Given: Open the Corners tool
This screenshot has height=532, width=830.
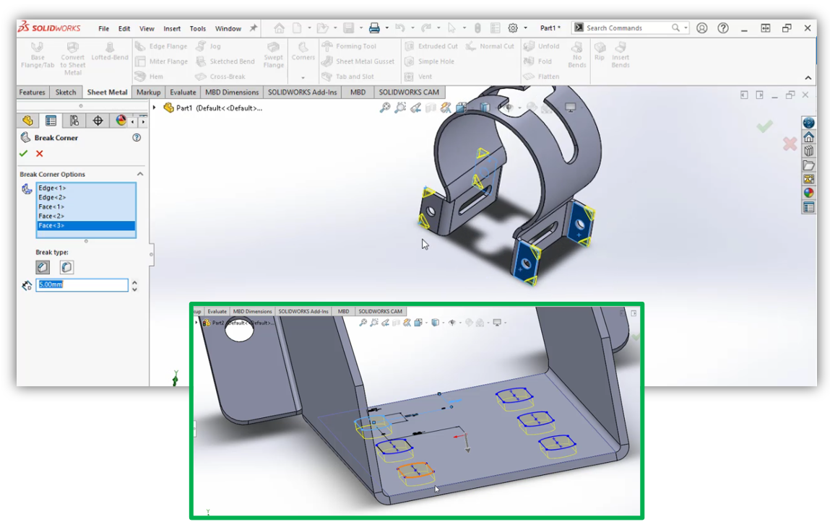Looking at the screenshot, I should pyautogui.click(x=303, y=52).
